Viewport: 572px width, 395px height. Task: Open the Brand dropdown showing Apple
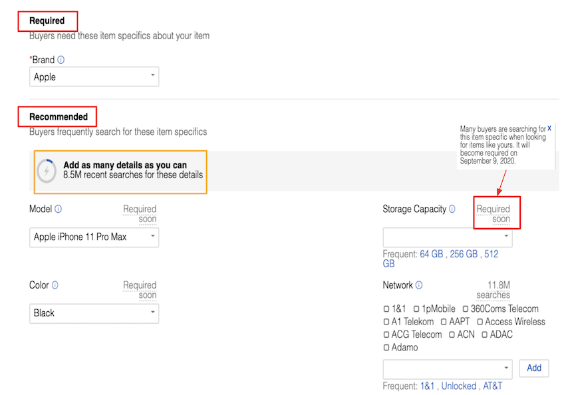(x=94, y=76)
